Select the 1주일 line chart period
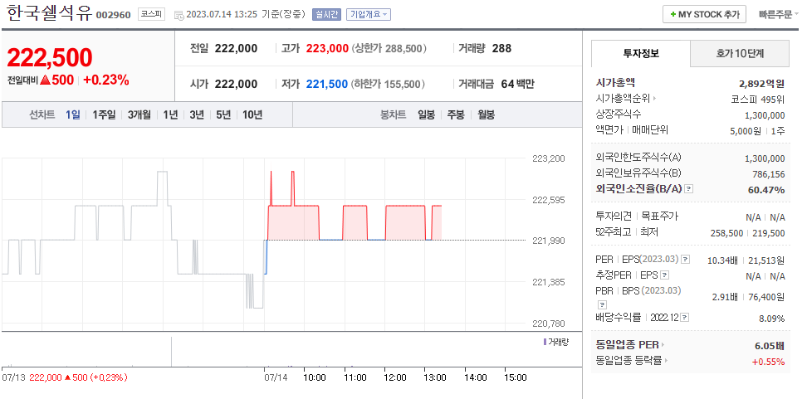The width and height of the screenshot is (807, 399). (104, 114)
